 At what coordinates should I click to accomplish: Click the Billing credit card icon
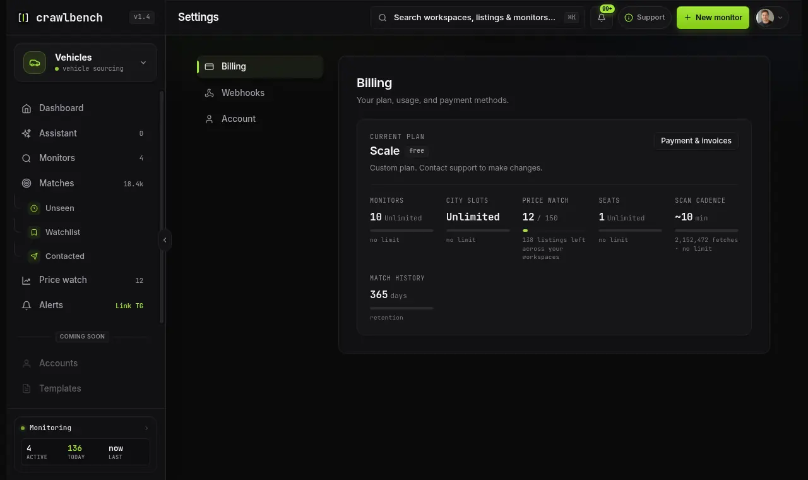[x=210, y=66]
